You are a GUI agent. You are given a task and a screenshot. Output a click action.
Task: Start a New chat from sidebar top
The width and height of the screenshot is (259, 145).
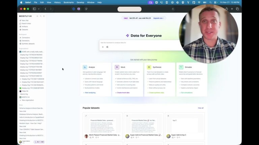point(25,20)
